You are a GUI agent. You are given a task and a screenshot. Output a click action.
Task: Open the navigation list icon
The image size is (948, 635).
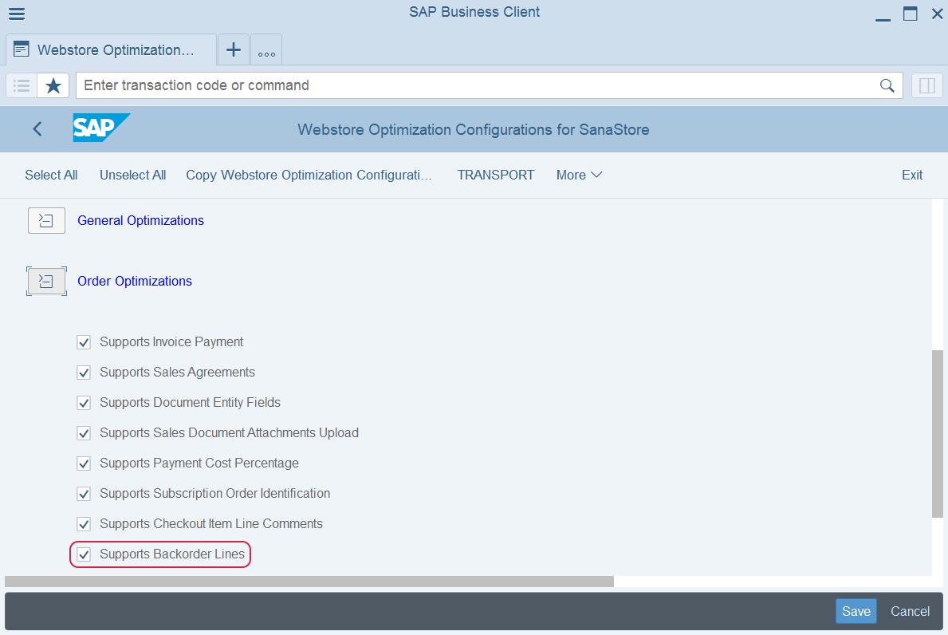pyautogui.click(x=22, y=86)
